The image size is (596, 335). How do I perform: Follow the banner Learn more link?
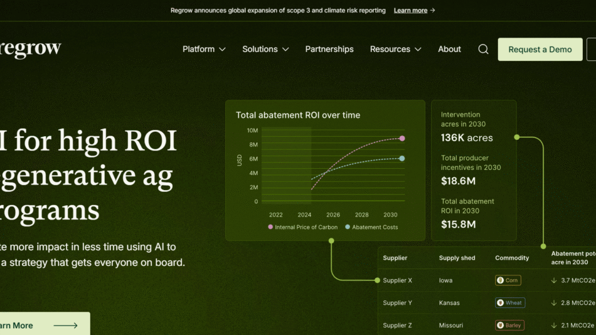(410, 10)
